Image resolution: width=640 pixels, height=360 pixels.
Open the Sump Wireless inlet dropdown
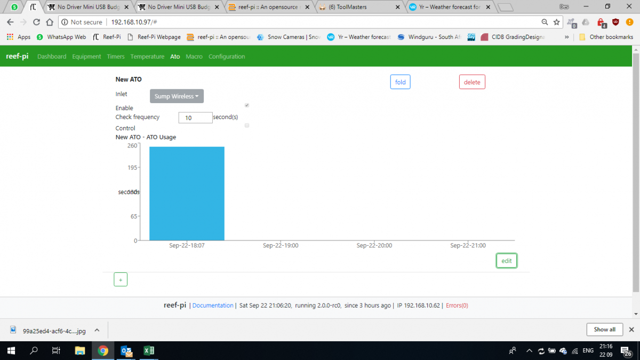(x=177, y=96)
